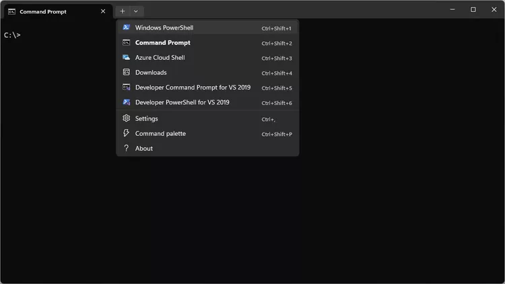Click the Ctrl+Shift+5 shortcut label
The image size is (505, 284).
point(277,88)
